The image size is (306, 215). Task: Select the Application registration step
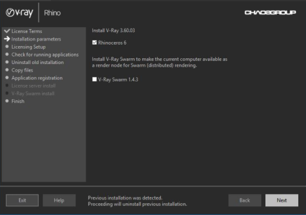click(x=37, y=78)
